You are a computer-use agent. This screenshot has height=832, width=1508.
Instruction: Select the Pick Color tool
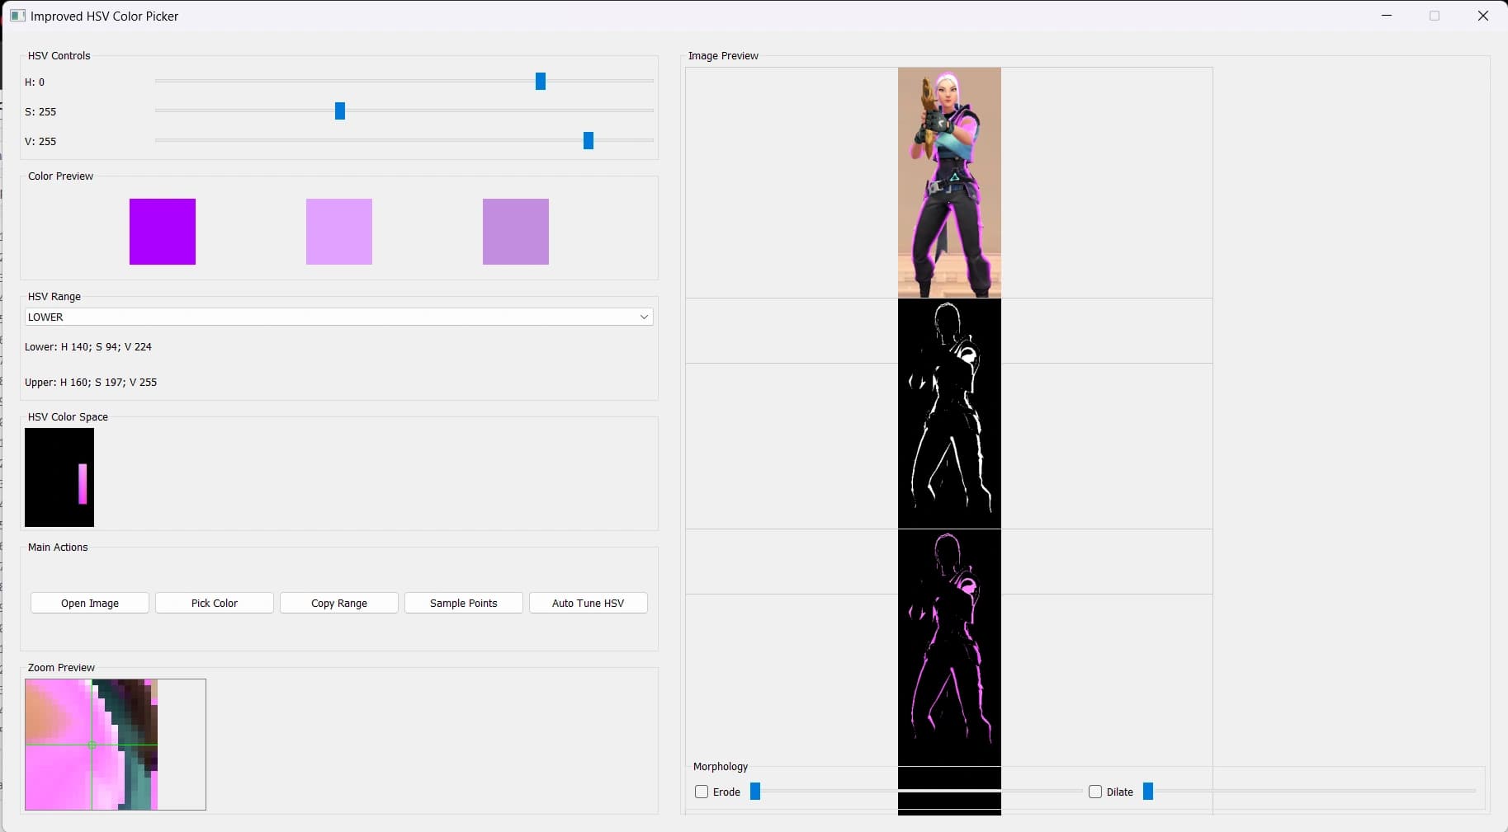pos(214,603)
